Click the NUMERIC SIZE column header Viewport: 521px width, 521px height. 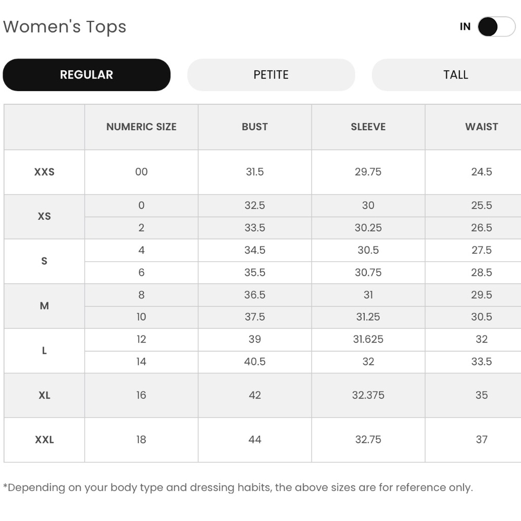pos(141,127)
